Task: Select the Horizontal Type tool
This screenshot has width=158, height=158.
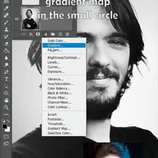Action: [x=6, y=79]
